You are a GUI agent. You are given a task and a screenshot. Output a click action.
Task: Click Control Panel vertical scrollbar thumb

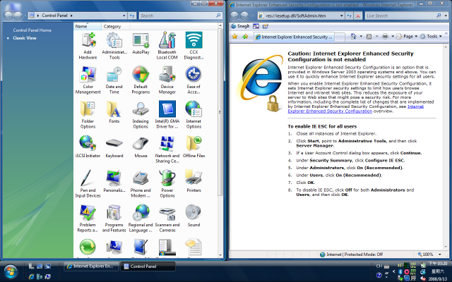220,112
